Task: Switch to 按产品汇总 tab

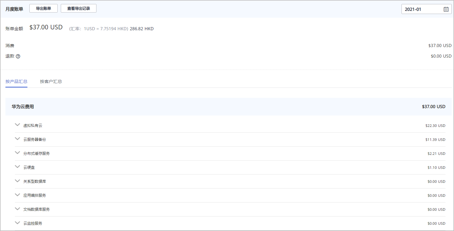Action: (16, 82)
